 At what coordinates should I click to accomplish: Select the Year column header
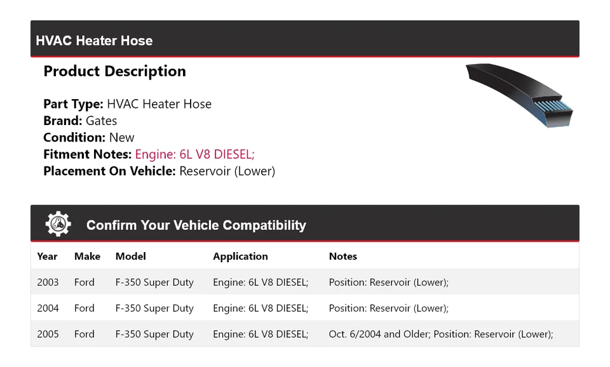pos(47,257)
